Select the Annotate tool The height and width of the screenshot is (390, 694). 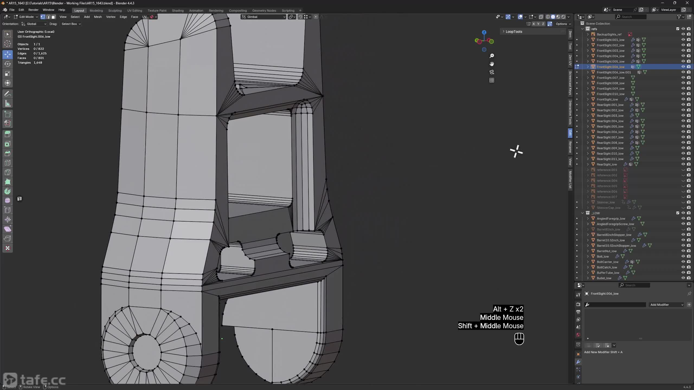tap(8, 94)
